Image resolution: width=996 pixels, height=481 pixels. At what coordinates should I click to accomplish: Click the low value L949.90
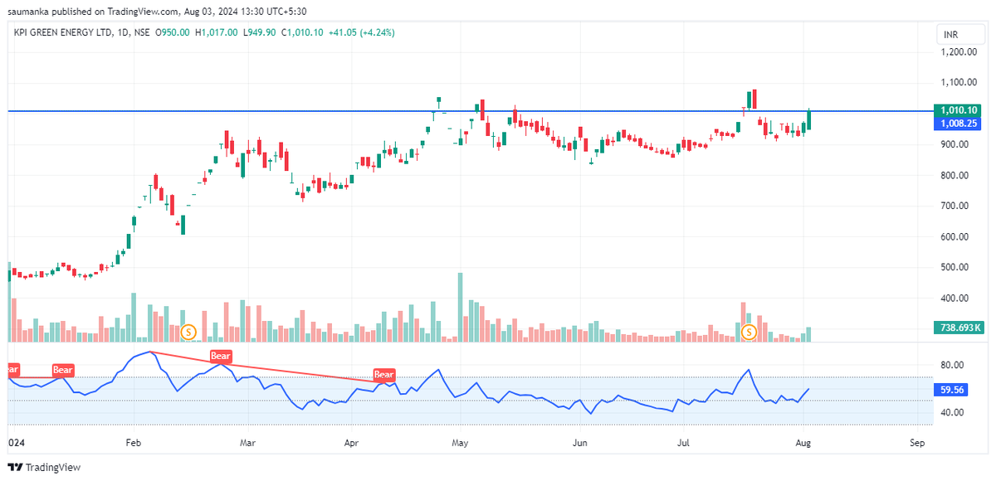(260, 32)
